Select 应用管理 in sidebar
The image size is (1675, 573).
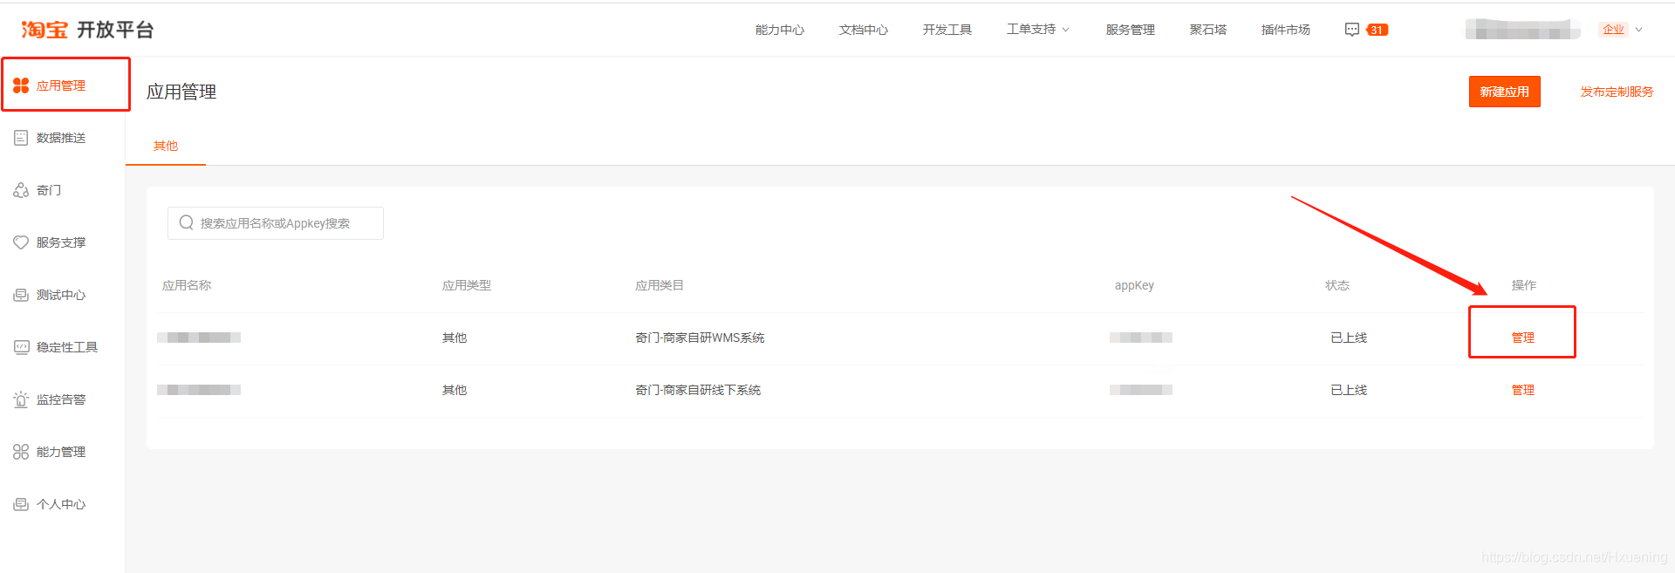61,85
